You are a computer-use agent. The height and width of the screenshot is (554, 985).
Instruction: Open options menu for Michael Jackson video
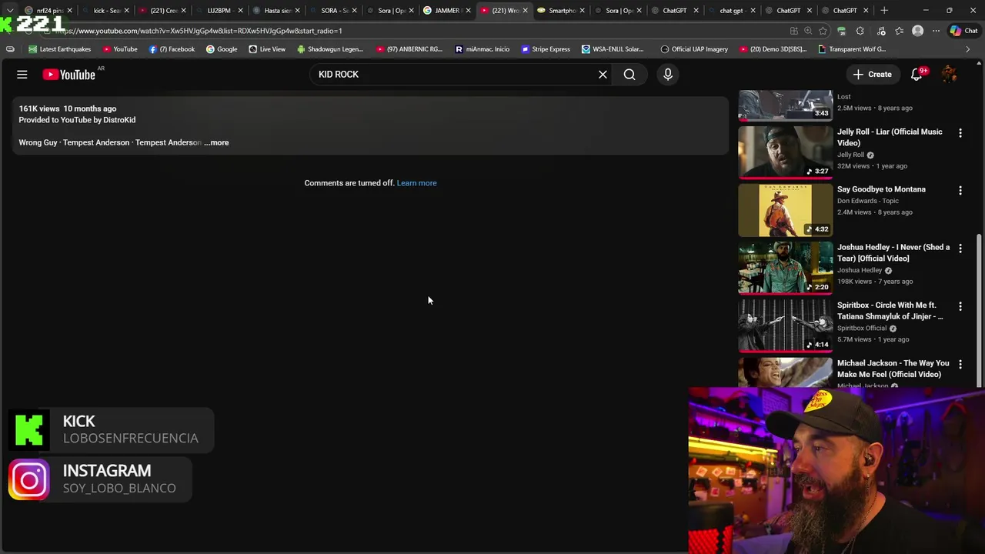pyautogui.click(x=960, y=364)
